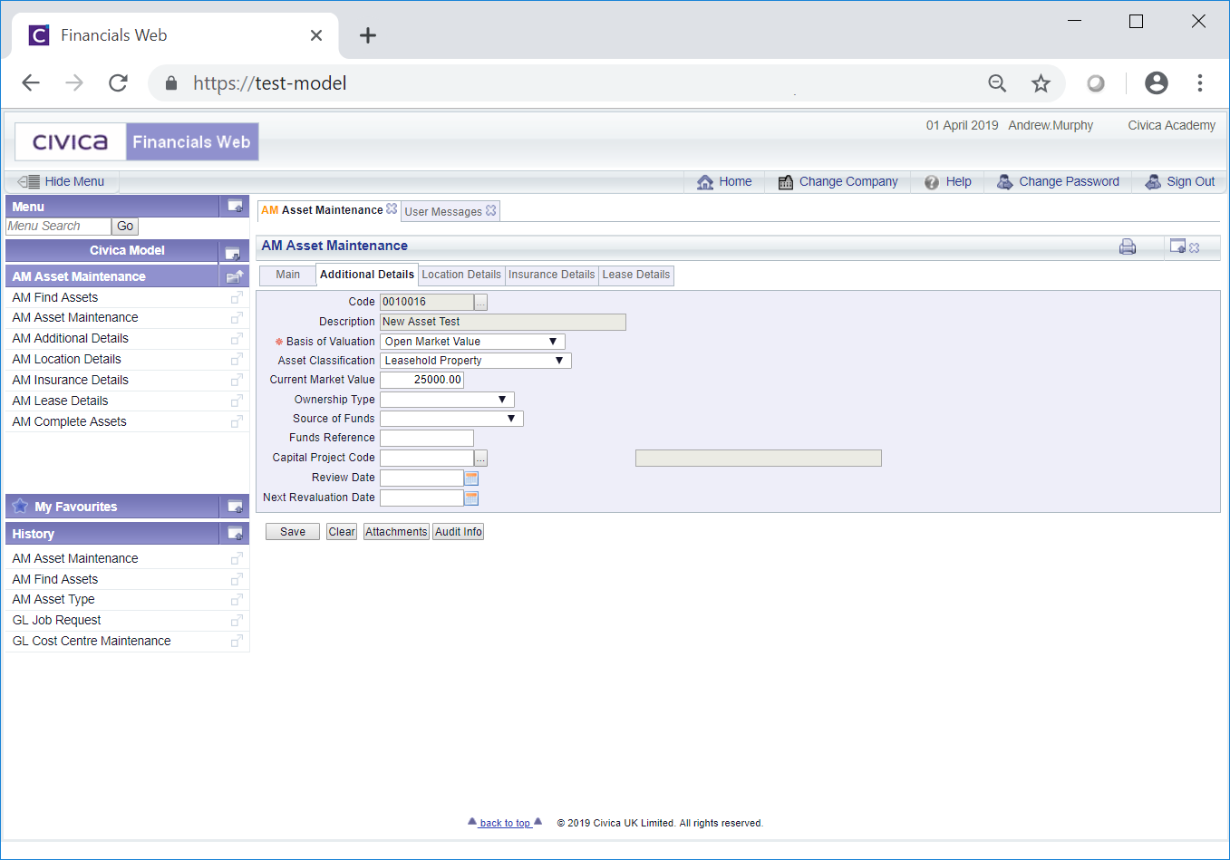Open GL Job Request in new window icon
This screenshot has width=1230, height=860.
pyautogui.click(x=237, y=621)
